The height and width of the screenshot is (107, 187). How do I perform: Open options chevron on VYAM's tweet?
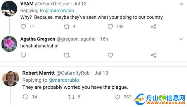(x=181, y=4)
